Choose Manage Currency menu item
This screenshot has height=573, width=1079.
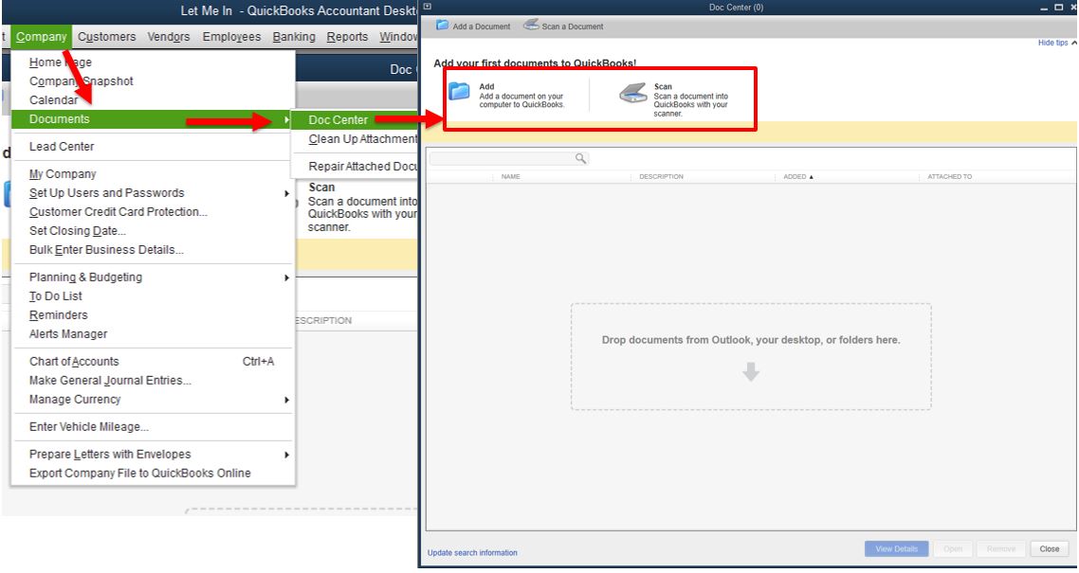[x=74, y=399]
